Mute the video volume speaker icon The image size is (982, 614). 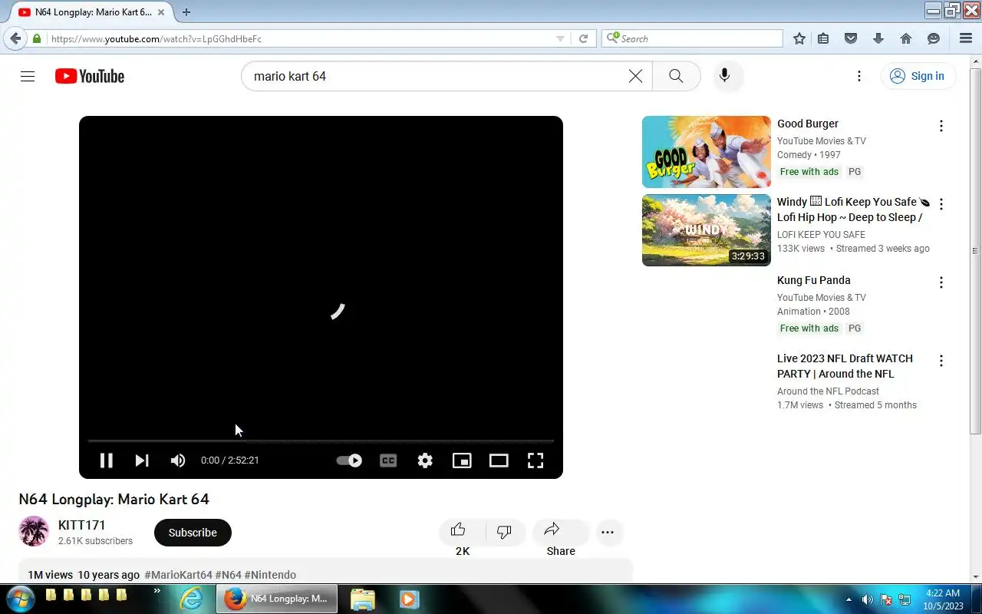(178, 460)
